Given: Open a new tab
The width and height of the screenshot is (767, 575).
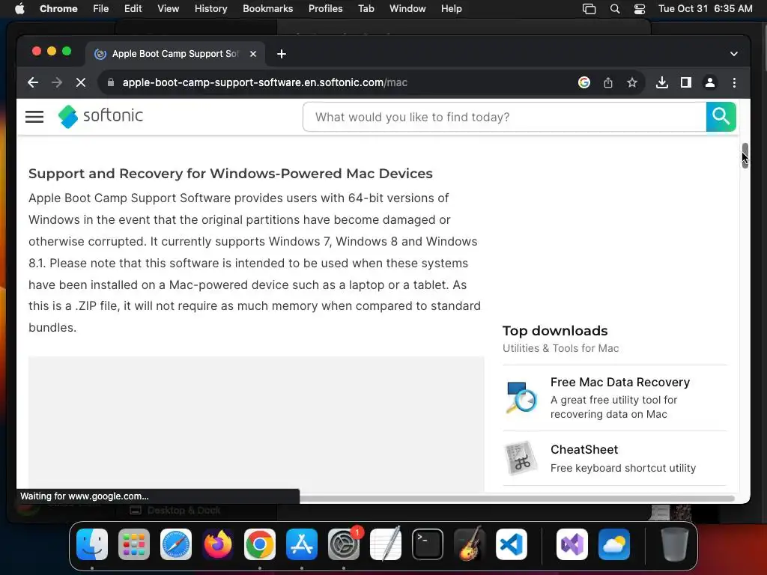Looking at the screenshot, I should click(282, 54).
